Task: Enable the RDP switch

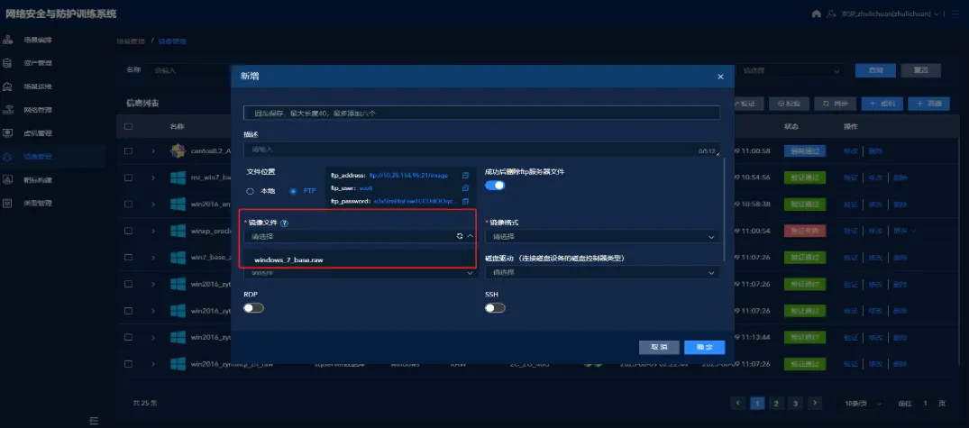Action: click(x=253, y=308)
